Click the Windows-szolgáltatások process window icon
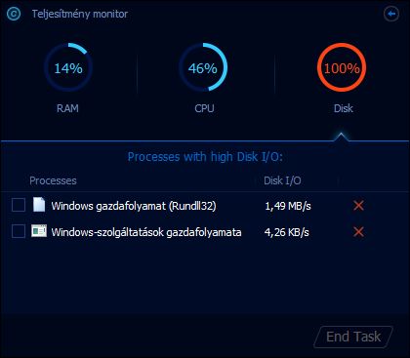The height and width of the screenshot is (358, 410). click(39, 231)
